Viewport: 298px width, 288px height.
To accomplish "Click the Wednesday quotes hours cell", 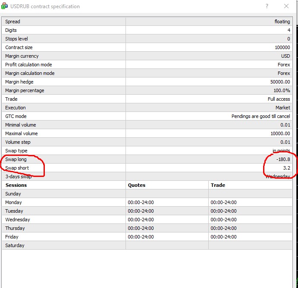I will coord(141,220).
